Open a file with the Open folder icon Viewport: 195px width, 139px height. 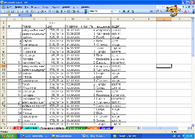(x=8, y=11)
